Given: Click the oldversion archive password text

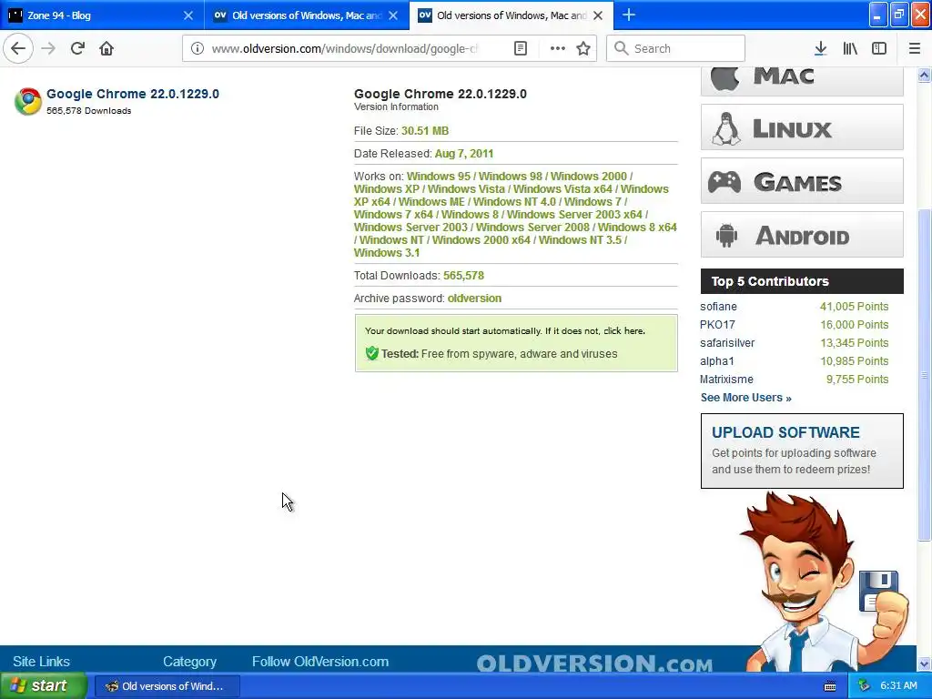Looking at the screenshot, I should [x=474, y=299].
